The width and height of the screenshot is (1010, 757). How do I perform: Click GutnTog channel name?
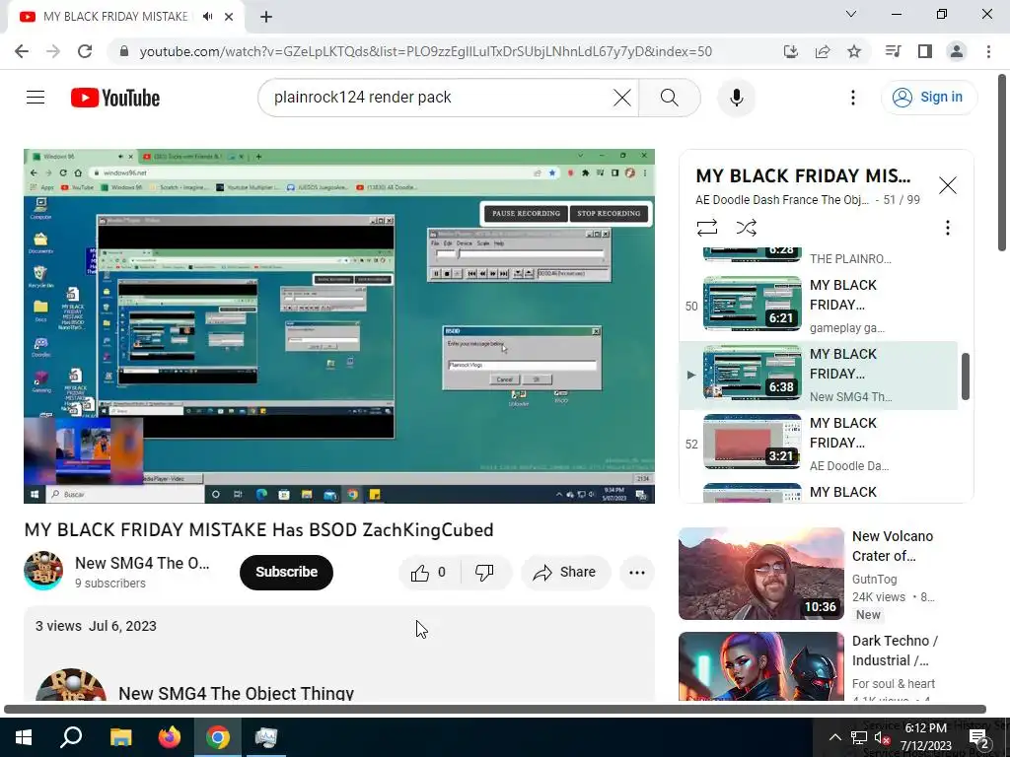(874, 580)
